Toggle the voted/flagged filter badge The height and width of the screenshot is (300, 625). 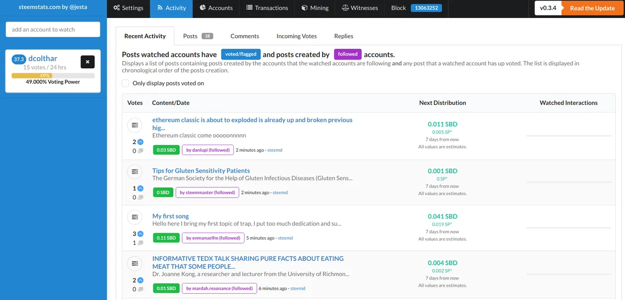click(x=241, y=54)
